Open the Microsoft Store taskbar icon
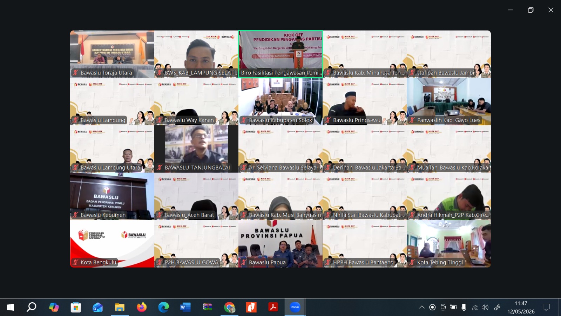Screen dimensions: 561x316 coord(76,307)
